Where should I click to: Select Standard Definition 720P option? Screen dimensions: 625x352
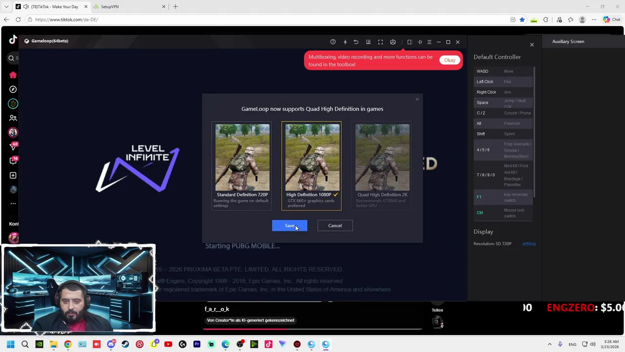tap(242, 166)
